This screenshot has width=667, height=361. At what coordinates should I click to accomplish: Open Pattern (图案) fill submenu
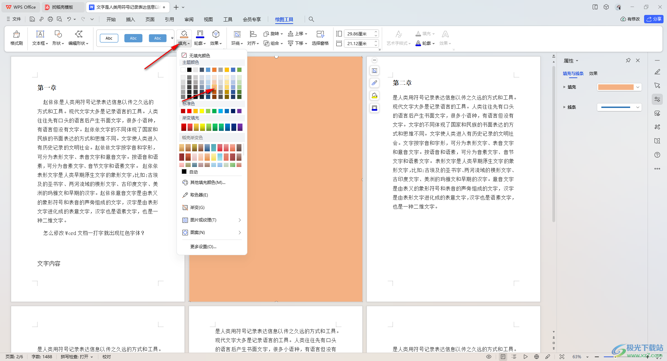212,233
